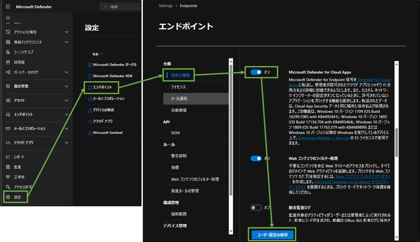This screenshot has width=420, height=242.
Task: Click settings menu scrollbar up arrow
Action: [x=230, y=62]
